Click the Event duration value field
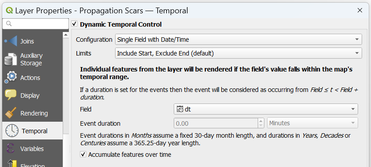Viewport: 371px width, 167px height. [216, 123]
